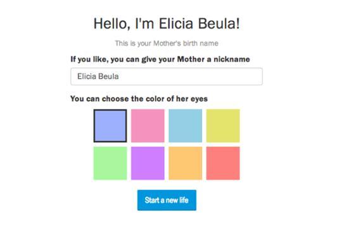This screenshot has width=349, height=231.
Task: Focus the Mother nickname input field
Action: pyautogui.click(x=167, y=77)
